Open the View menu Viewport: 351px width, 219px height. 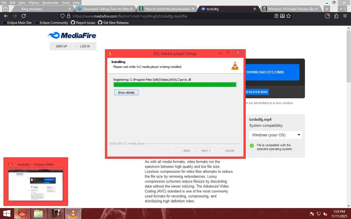coord(22,2)
